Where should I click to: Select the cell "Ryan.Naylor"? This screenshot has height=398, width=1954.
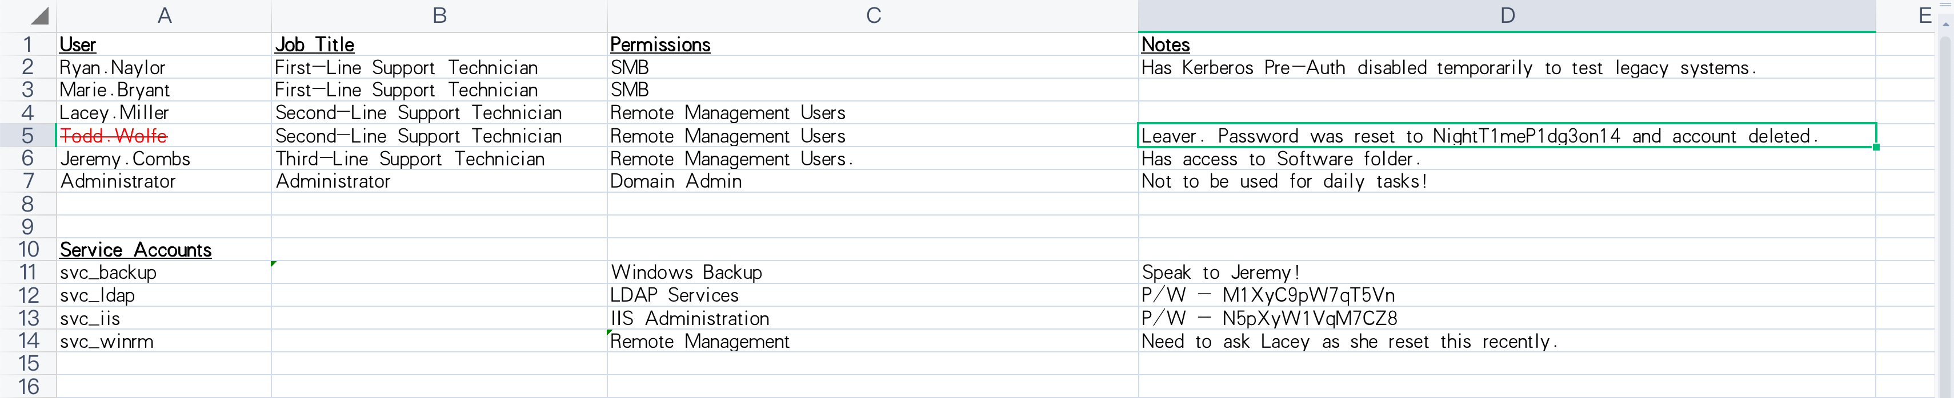[164, 67]
